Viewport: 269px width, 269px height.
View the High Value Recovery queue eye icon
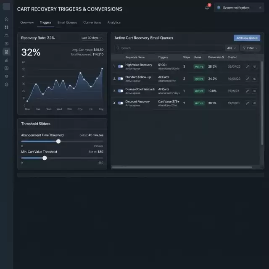coord(255,66)
